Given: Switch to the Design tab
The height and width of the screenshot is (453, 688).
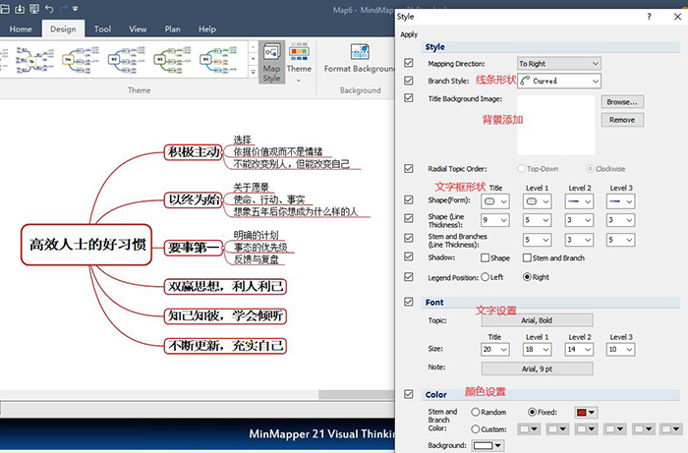Looking at the screenshot, I should (63, 28).
